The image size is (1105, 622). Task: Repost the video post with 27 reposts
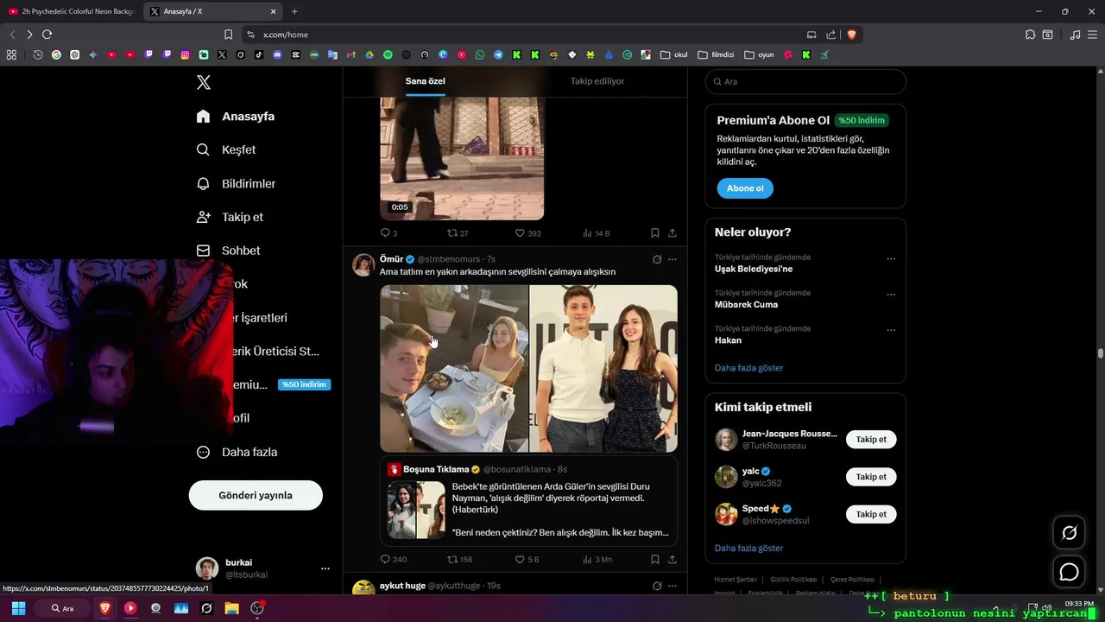(458, 233)
